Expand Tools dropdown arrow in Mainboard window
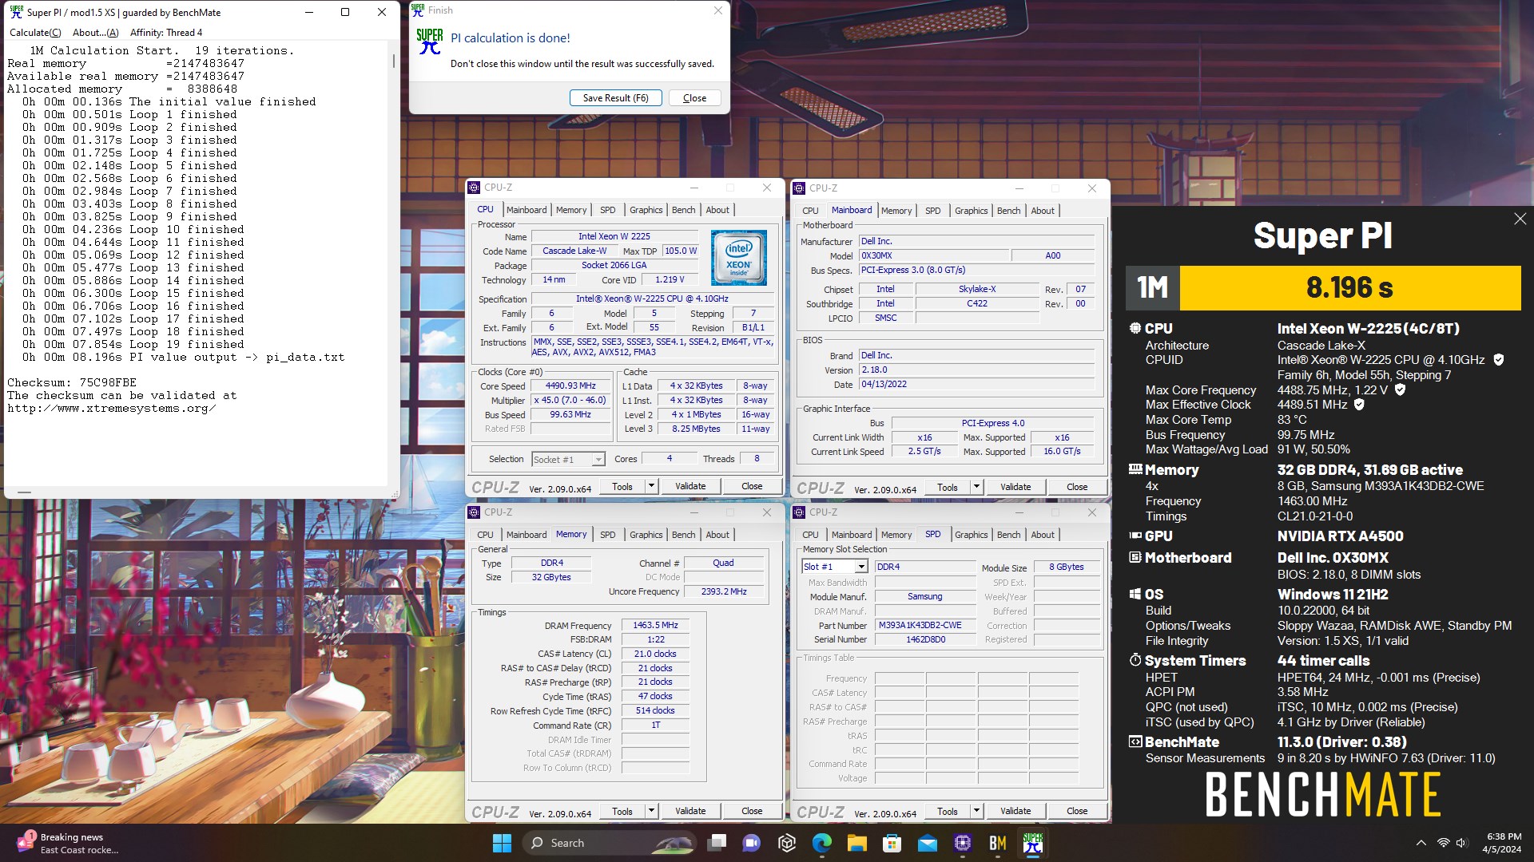This screenshot has width=1534, height=862. coord(976,487)
